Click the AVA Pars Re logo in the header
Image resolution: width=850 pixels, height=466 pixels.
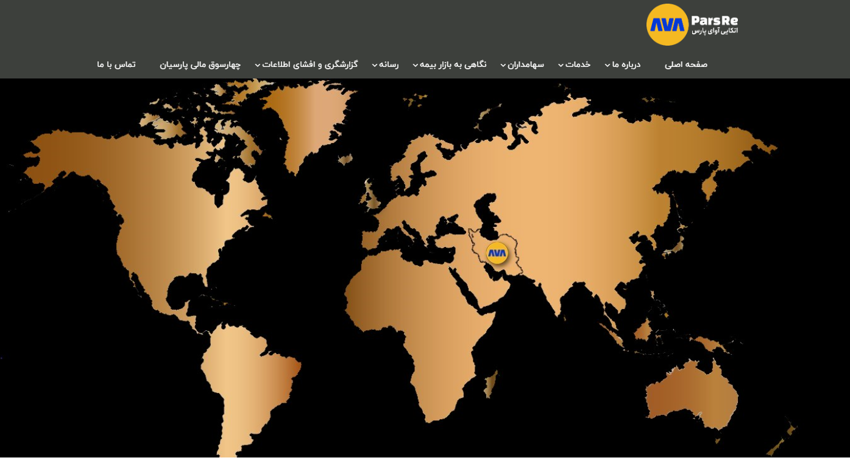click(692, 25)
